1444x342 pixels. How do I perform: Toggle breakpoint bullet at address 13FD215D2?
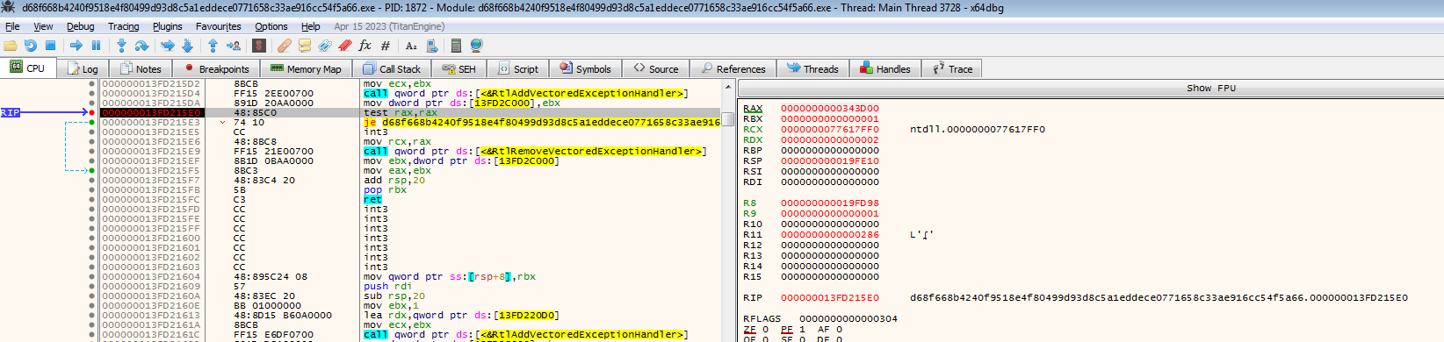(92, 84)
